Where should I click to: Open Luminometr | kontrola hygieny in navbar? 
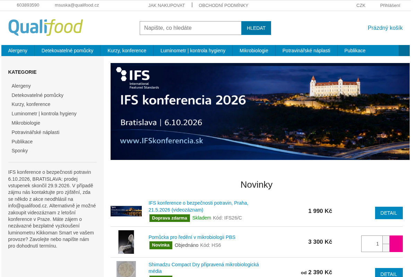pyautogui.click(x=193, y=51)
